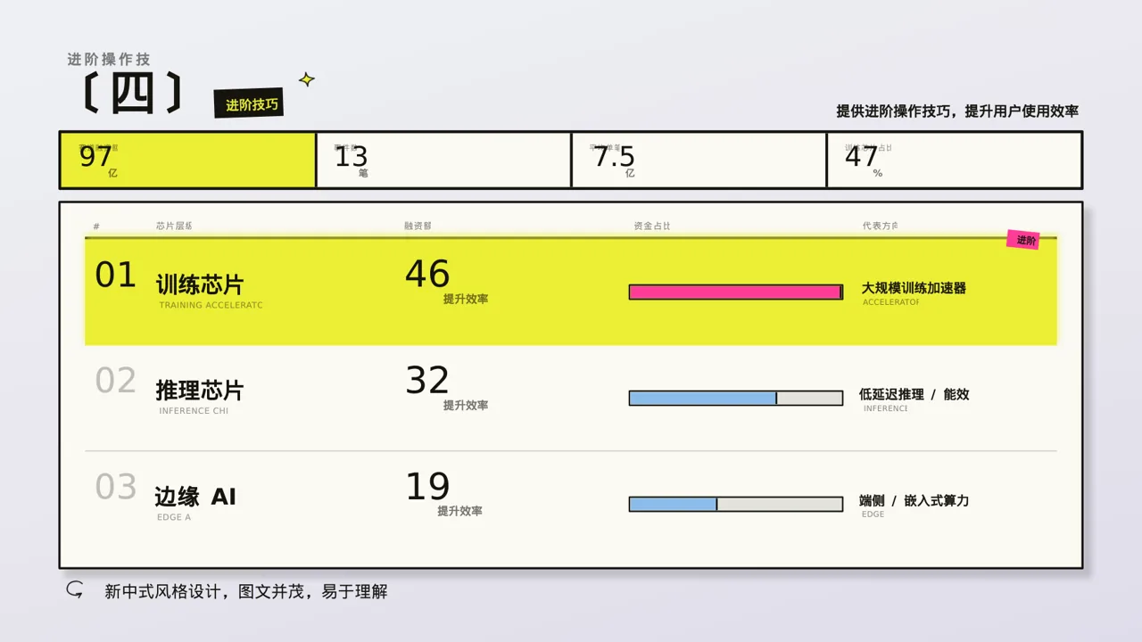Click the yellow sparkle star icon
The image size is (1142, 642).
click(x=306, y=79)
